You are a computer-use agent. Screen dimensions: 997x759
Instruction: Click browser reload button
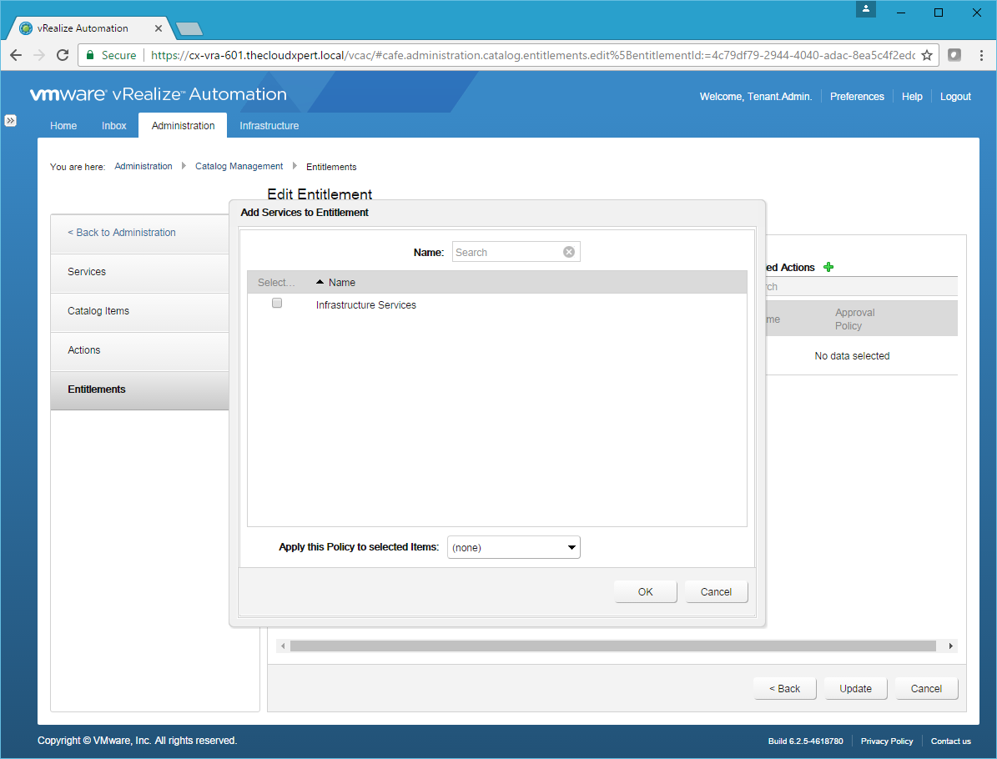tap(62, 55)
